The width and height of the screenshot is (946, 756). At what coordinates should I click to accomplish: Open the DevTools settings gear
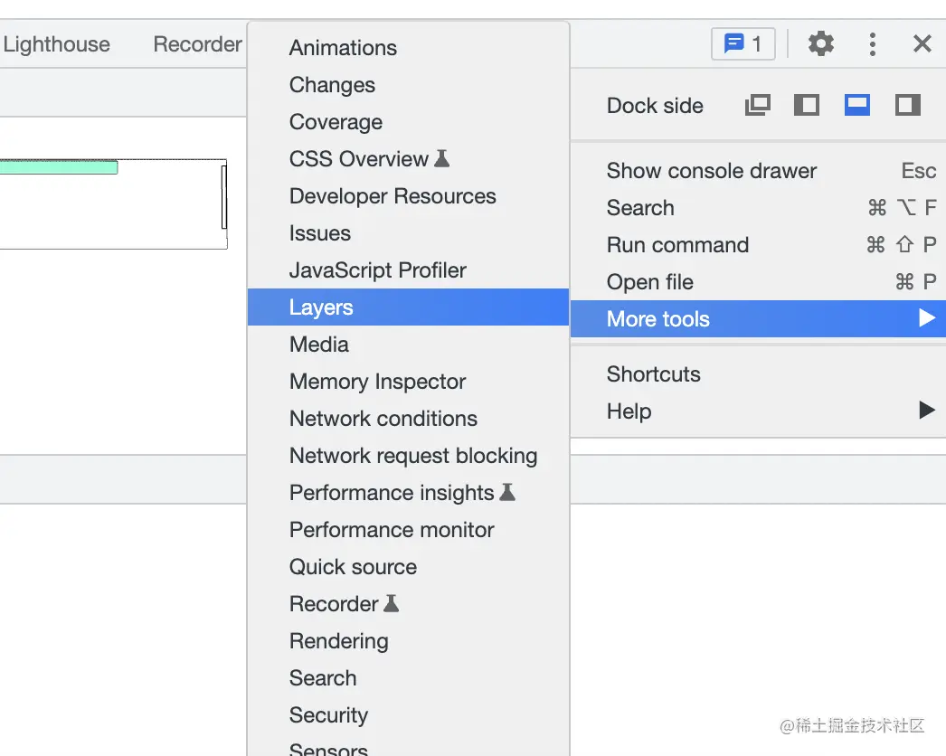[x=820, y=43]
